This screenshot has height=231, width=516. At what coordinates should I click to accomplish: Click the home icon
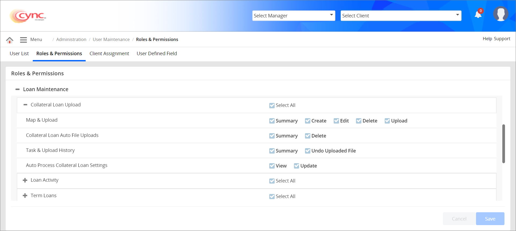(x=10, y=40)
